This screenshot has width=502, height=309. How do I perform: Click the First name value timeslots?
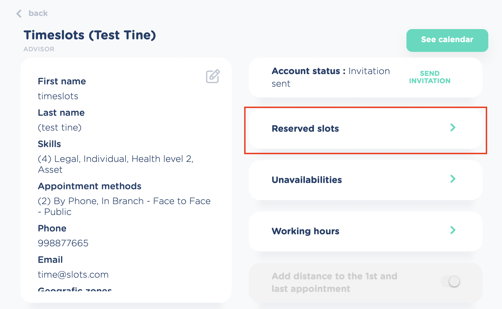(x=58, y=96)
